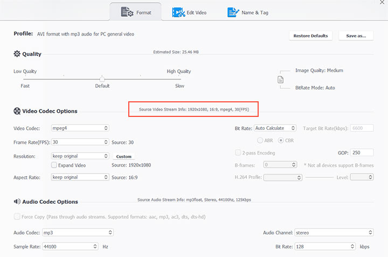Open the Aspect Ratio keep original dropdown
This screenshot has height=257, width=388.
tap(80, 177)
